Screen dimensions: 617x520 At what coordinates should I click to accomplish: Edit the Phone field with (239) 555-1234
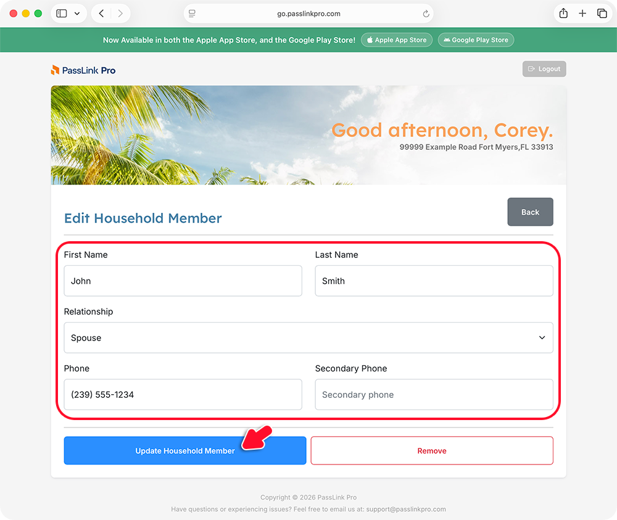coord(183,395)
